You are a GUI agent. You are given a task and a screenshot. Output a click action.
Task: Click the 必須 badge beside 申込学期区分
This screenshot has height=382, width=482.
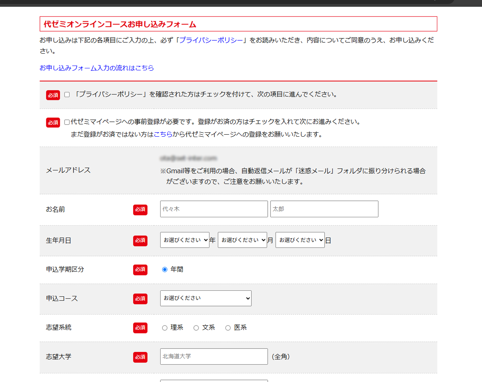[140, 270]
